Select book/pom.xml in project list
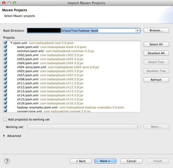 28,47
